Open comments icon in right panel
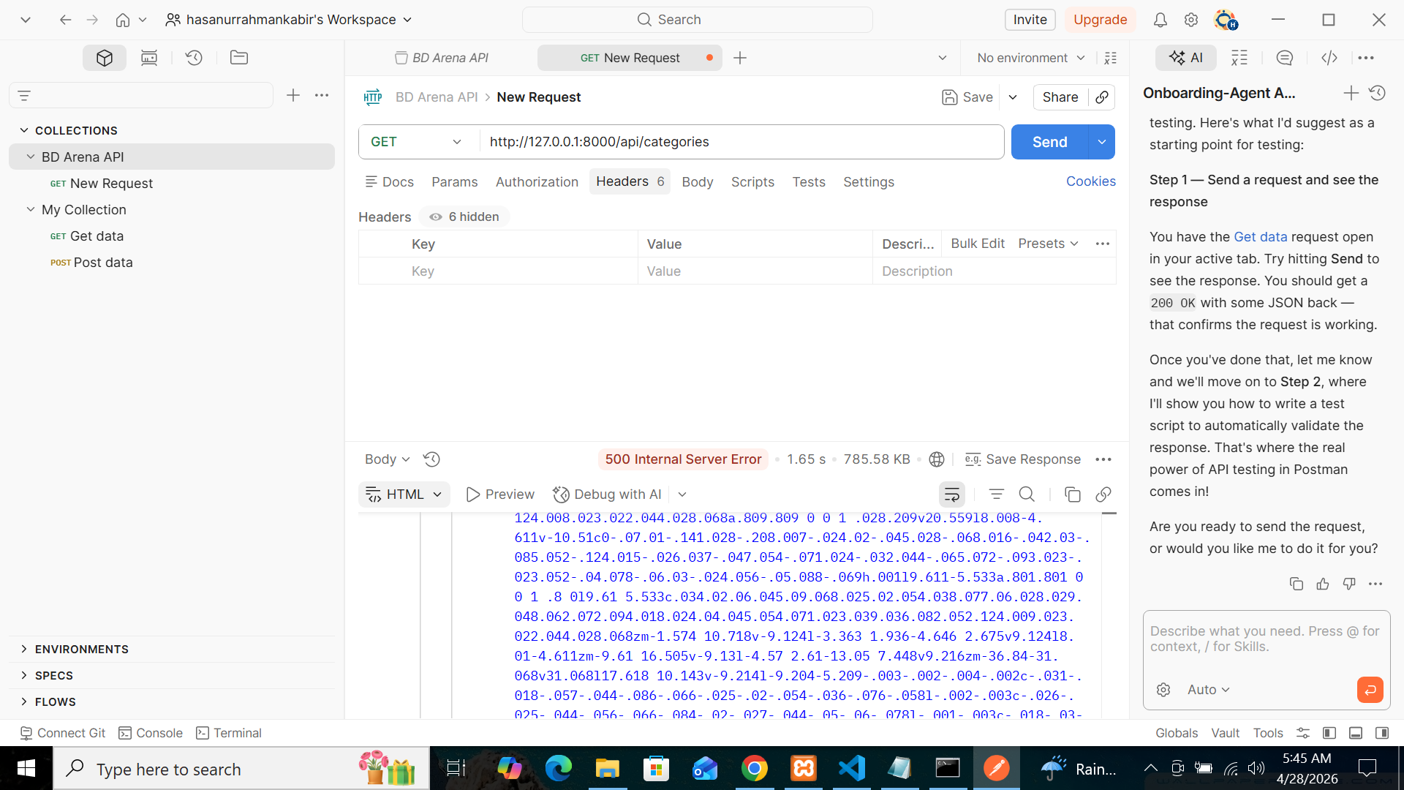Image resolution: width=1404 pixels, height=790 pixels. [x=1285, y=58]
